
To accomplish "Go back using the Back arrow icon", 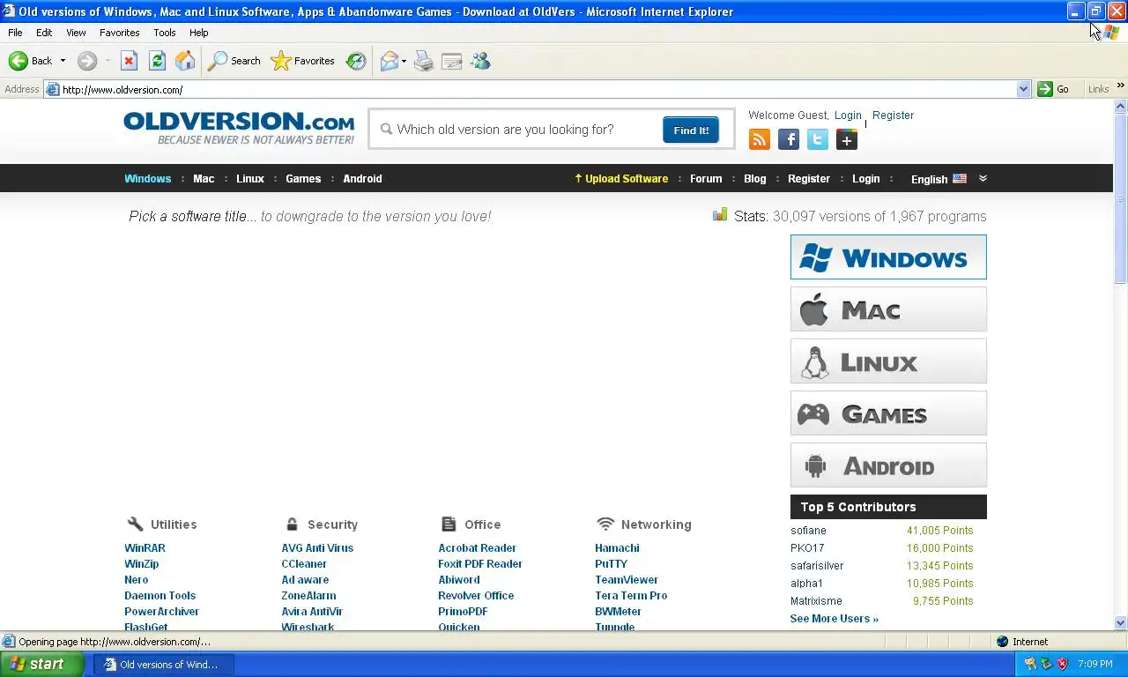I will (19, 61).
